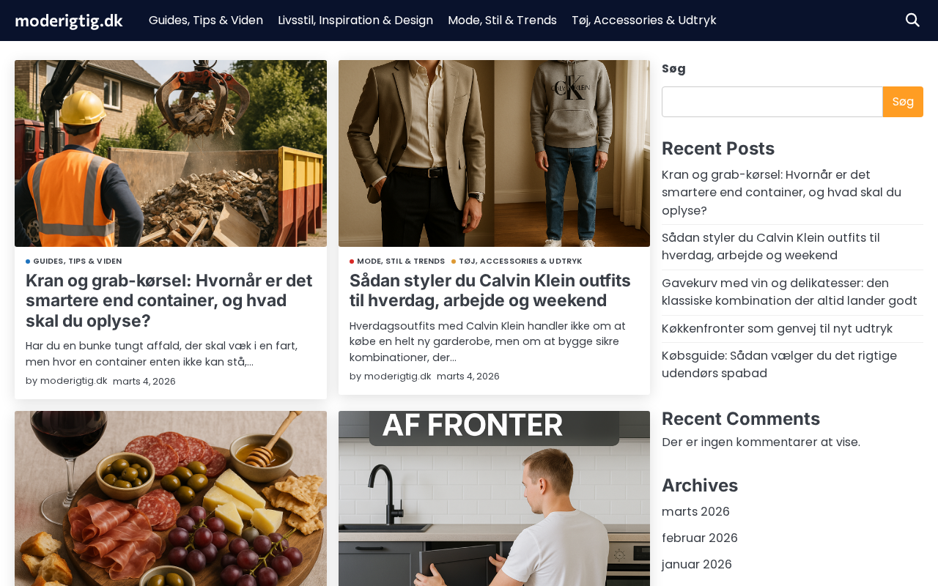View the januar 2026 archive
This screenshot has height=586, width=938.
(x=697, y=564)
